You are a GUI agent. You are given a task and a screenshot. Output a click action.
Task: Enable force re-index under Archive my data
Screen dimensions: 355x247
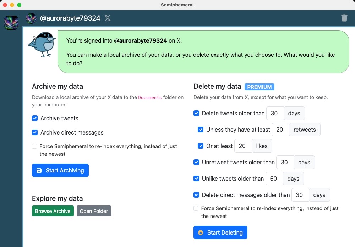tap(34, 146)
